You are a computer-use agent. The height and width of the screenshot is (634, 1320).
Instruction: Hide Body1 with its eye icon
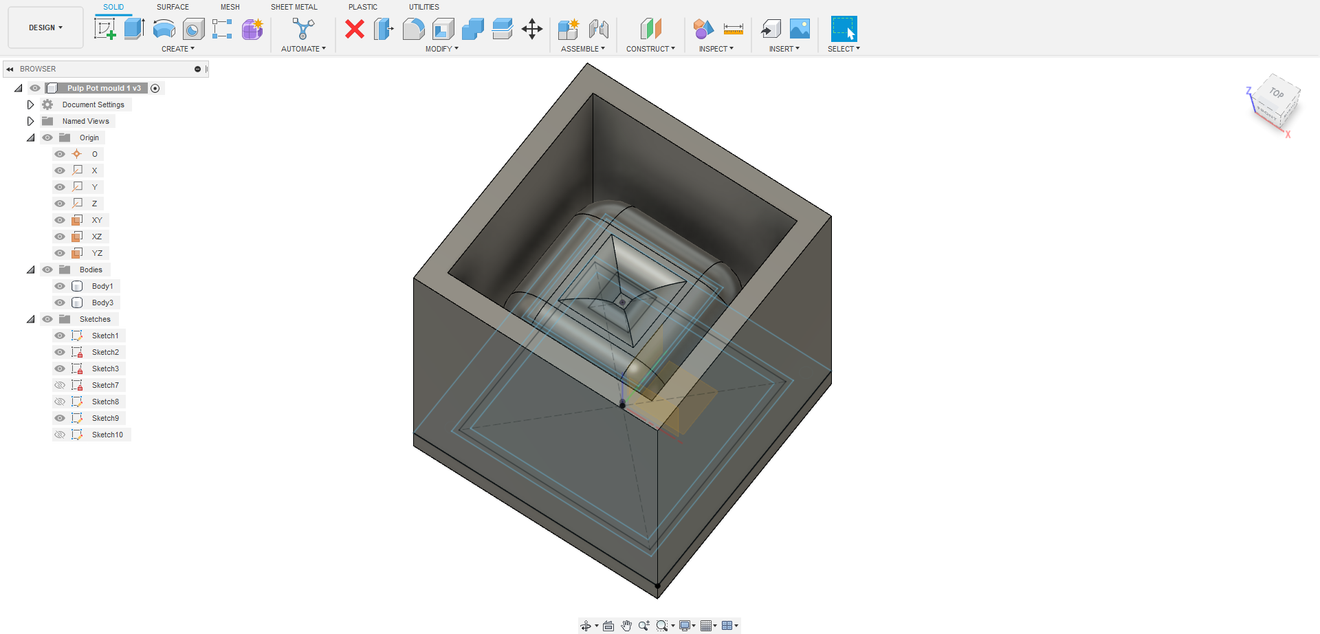point(60,286)
